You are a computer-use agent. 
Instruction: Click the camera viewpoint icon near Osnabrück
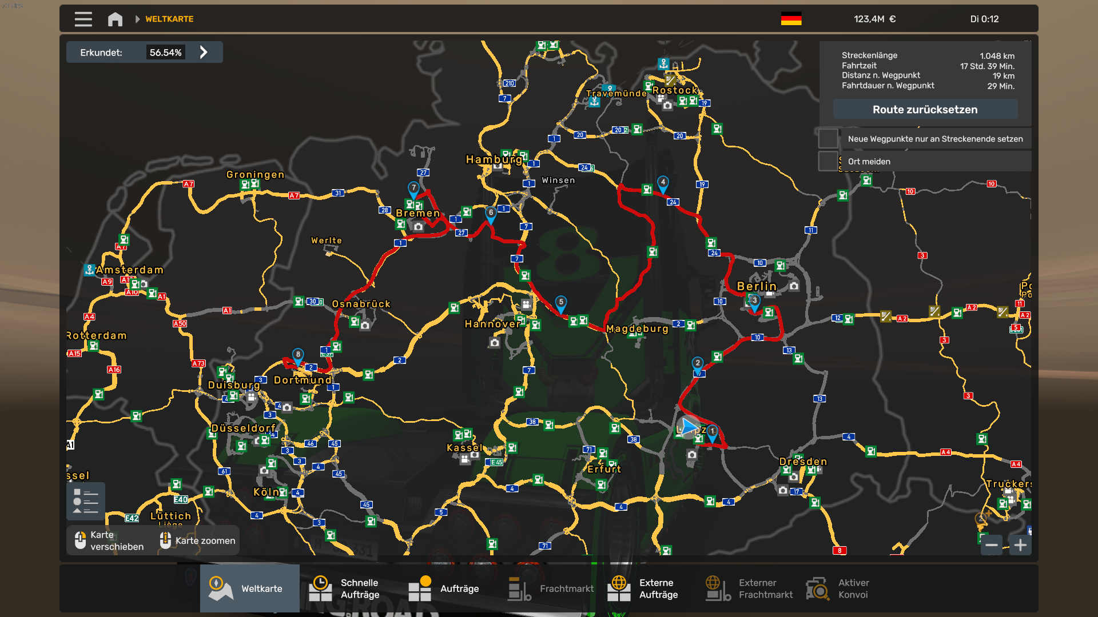click(365, 326)
